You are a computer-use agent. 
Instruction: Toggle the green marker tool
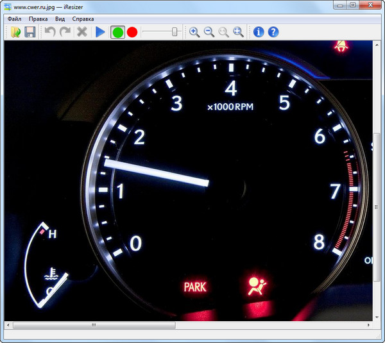[x=117, y=32]
